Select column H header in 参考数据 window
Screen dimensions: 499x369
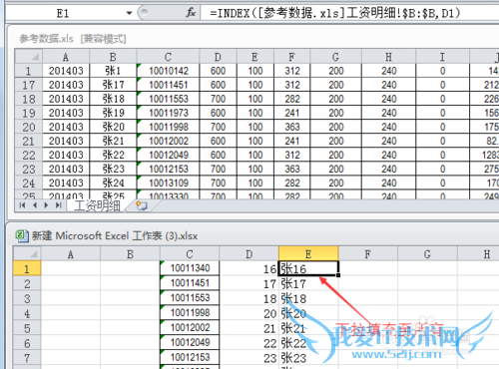[x=388, y=57]
